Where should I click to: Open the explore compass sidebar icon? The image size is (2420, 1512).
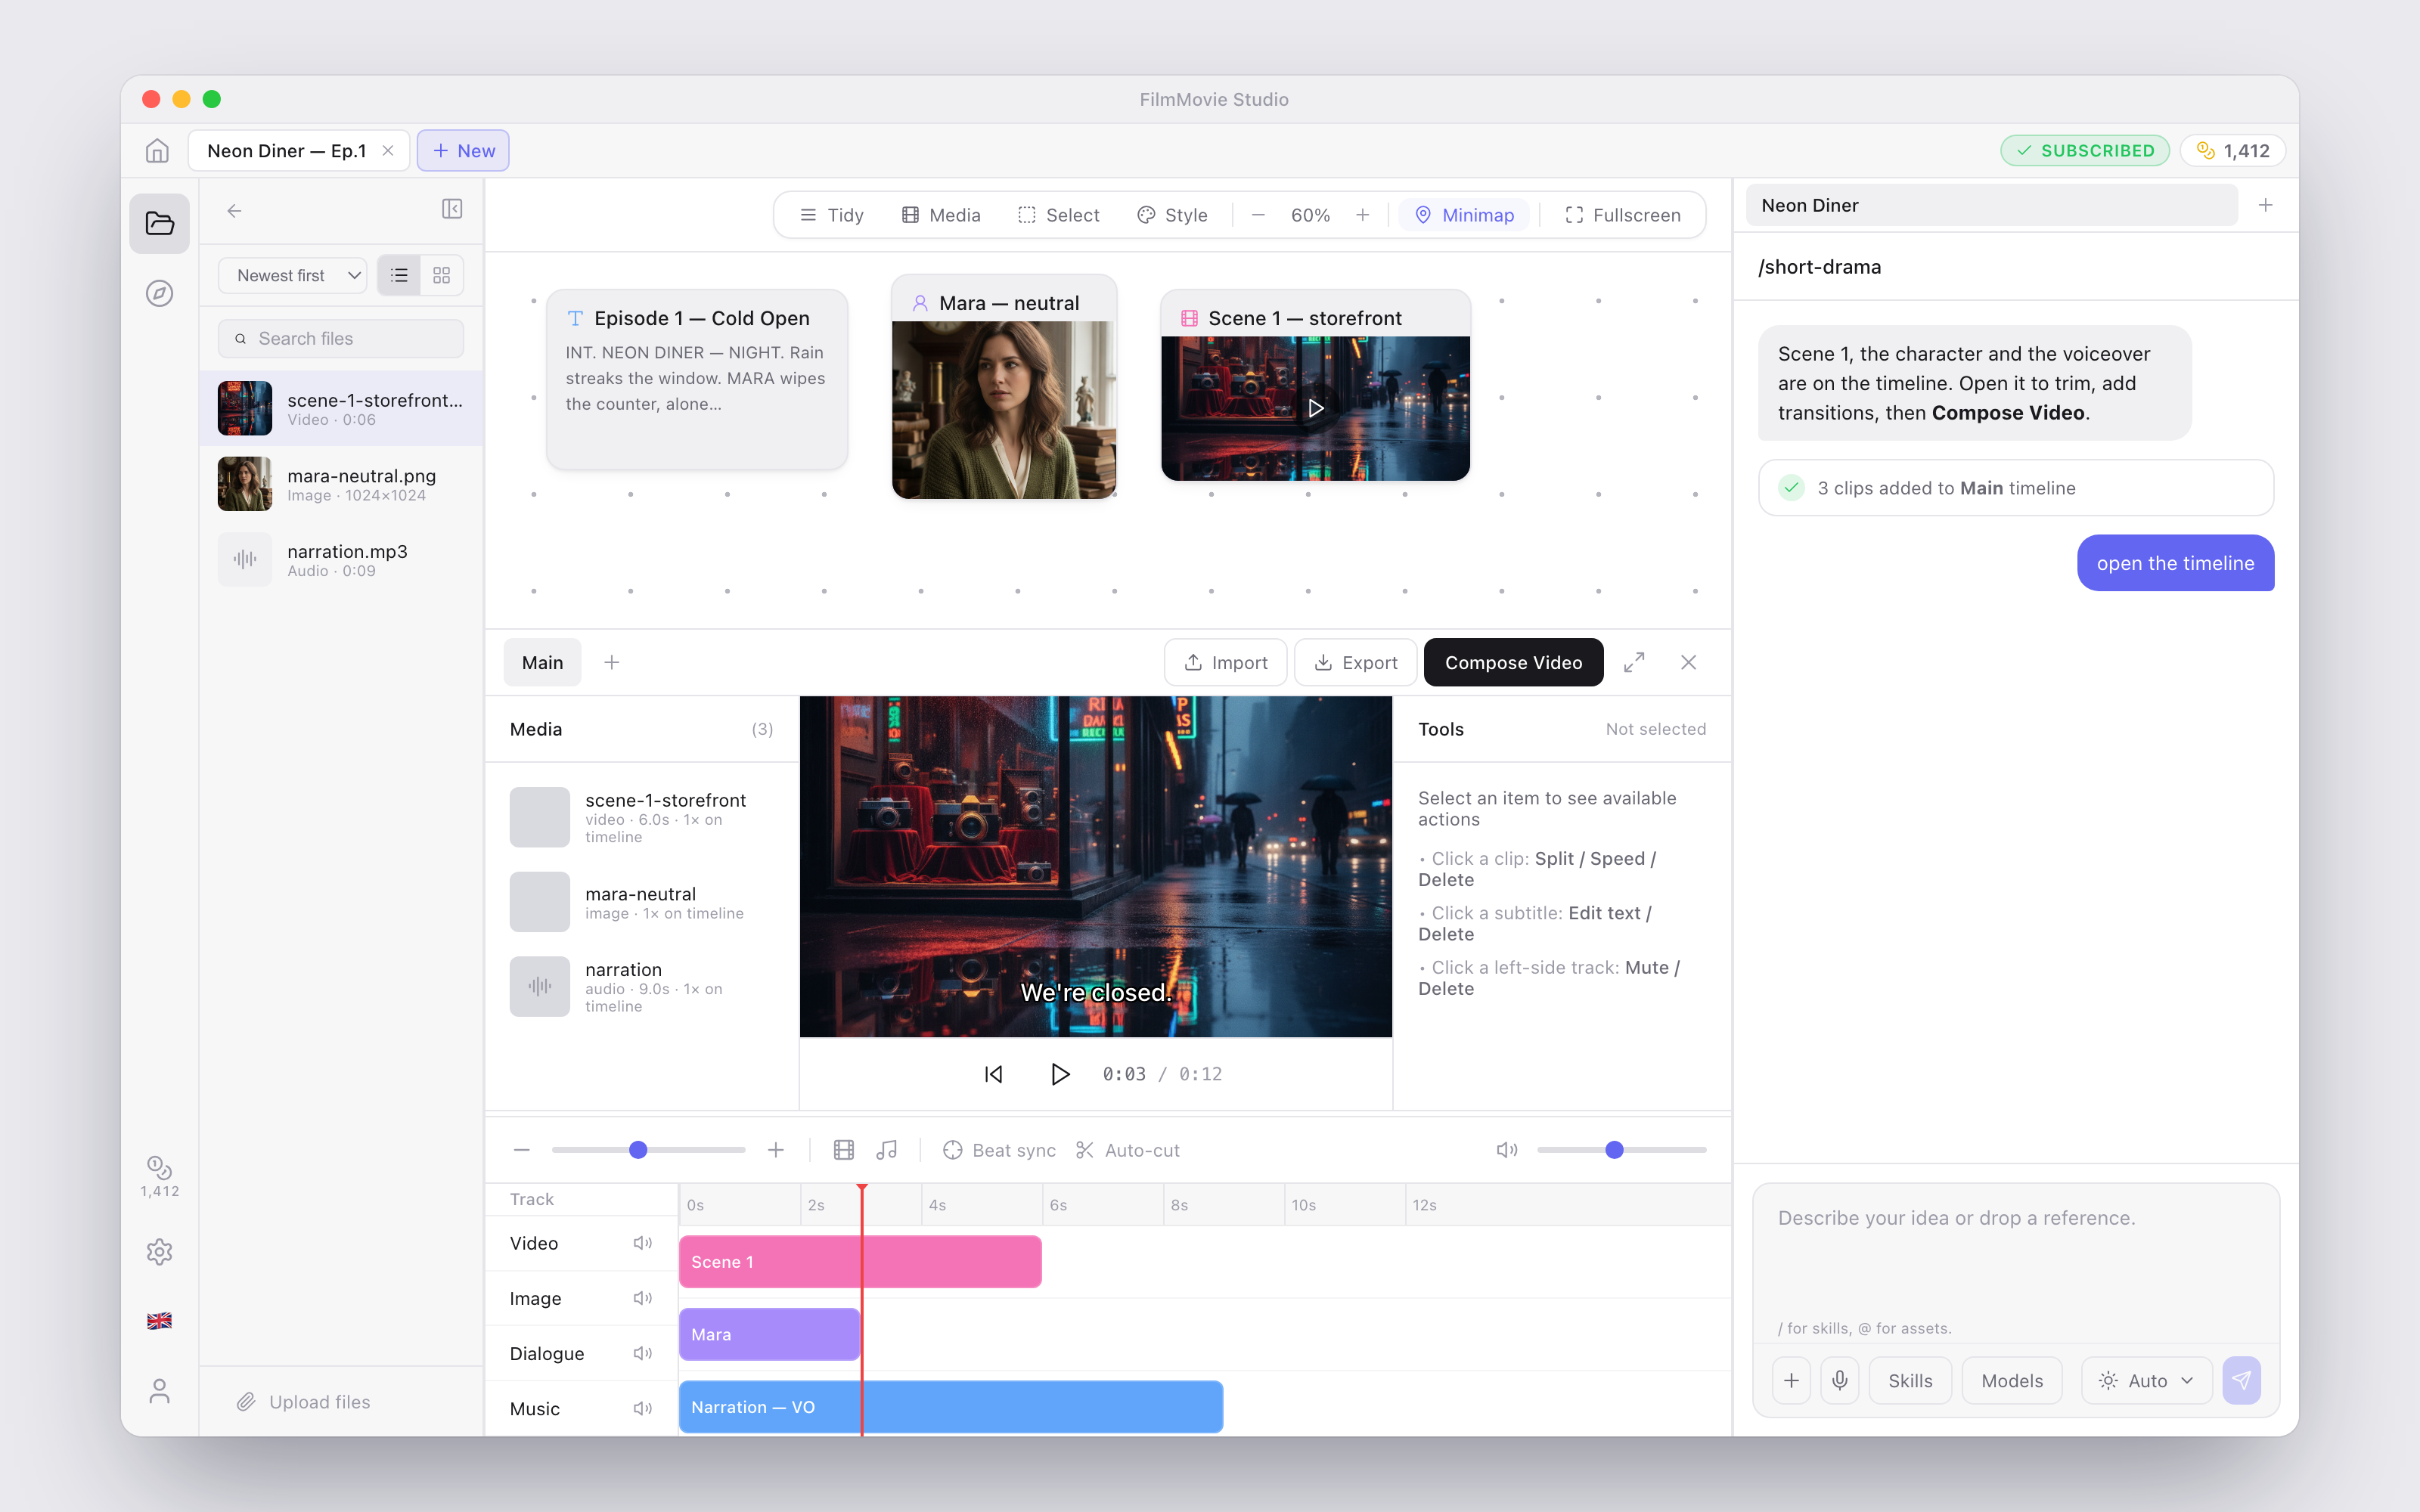[x=159, y=293]
